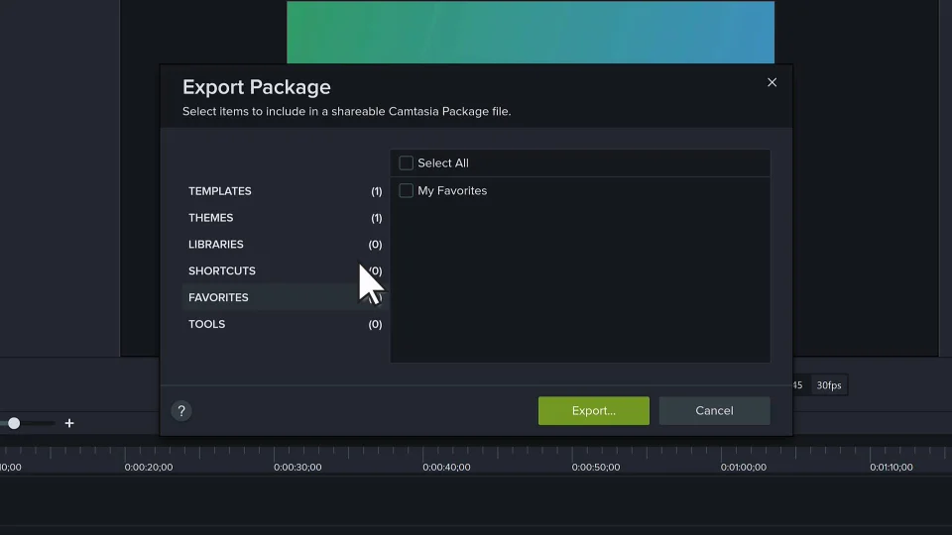Open the Themes category
Screen dimensions: 952x535
point(211,218)
